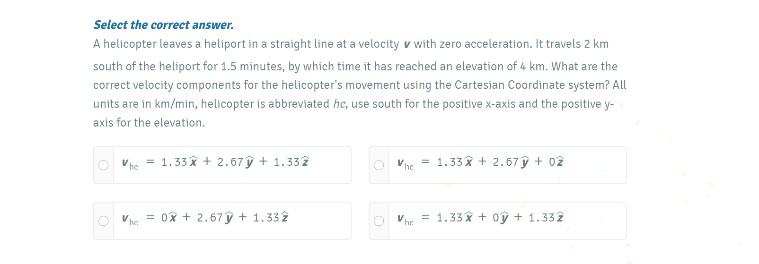Click the bold v velocity symbol in question
Viewport: 759px width, 264px height.
[x=406, y=44]
